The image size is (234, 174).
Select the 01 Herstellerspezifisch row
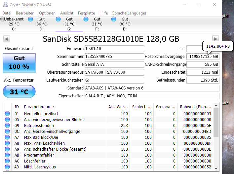click(108, 113)
